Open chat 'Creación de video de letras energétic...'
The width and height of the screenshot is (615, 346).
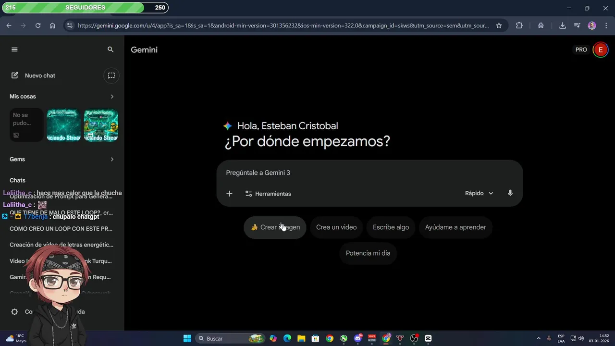(x=61, y=245)
